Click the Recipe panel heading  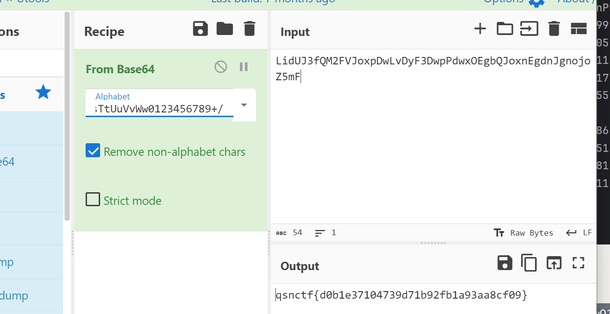click(104, 31)
